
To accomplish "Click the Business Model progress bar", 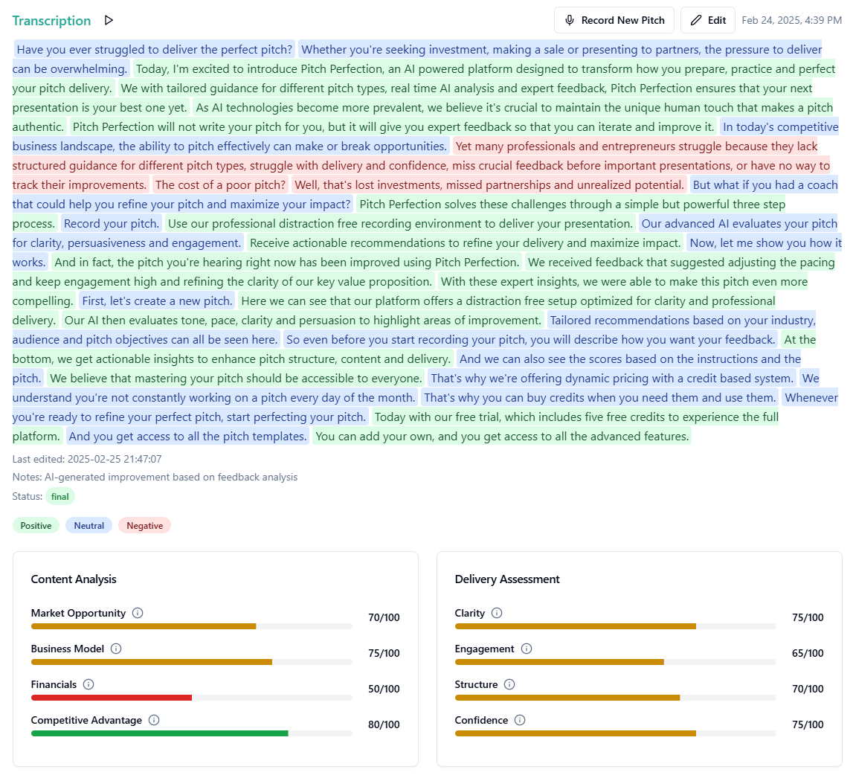I will point(191,662).
